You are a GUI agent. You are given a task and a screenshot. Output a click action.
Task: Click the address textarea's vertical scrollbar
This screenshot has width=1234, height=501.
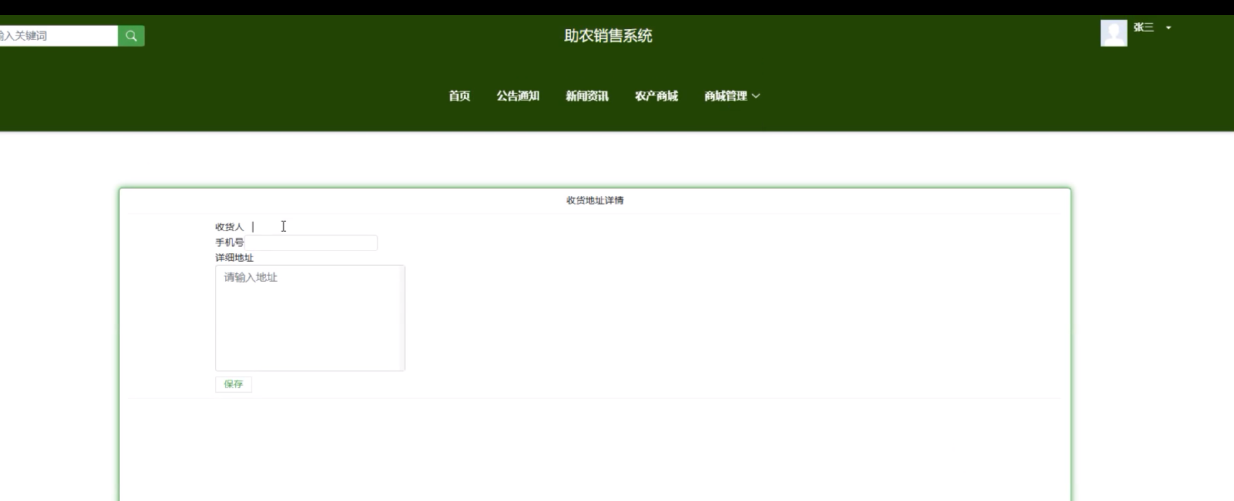pos(402,318)
